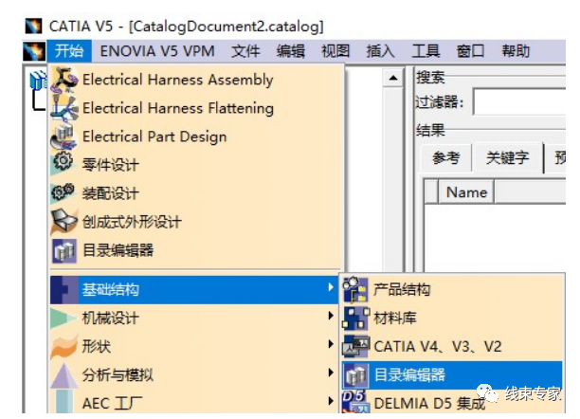The height and width of the screenshot is (419, 580).
Task: Click the 机械设计 green arrow icon
Action: click(x=63, y=318)
